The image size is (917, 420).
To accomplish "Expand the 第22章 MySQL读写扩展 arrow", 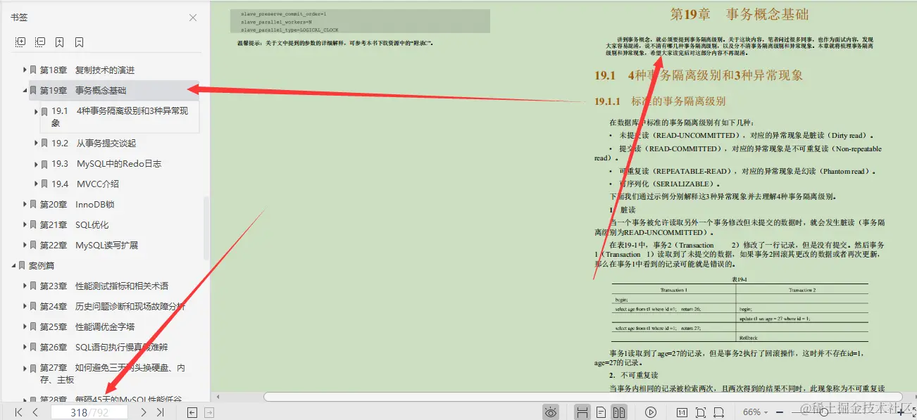I will point(25,245).
